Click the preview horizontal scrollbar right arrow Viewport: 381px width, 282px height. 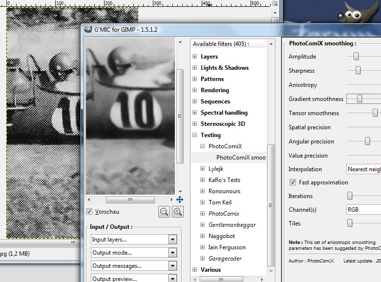(171, 200)
